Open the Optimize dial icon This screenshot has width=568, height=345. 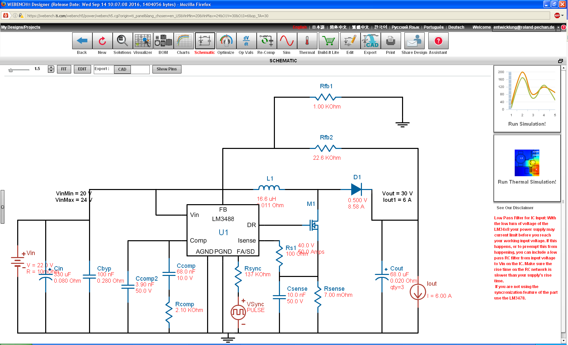click(226, 41)
